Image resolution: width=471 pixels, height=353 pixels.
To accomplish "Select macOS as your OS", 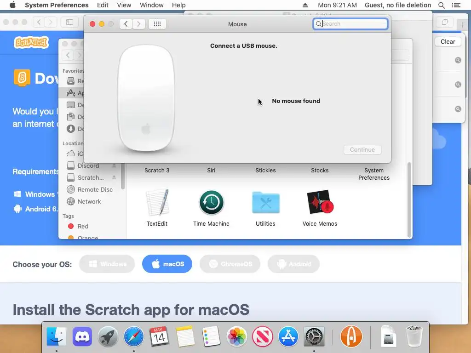I will (x=167, y=264).
